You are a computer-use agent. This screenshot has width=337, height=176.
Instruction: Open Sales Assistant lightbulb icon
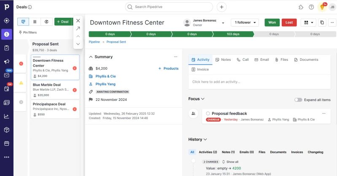coord(322,7)
